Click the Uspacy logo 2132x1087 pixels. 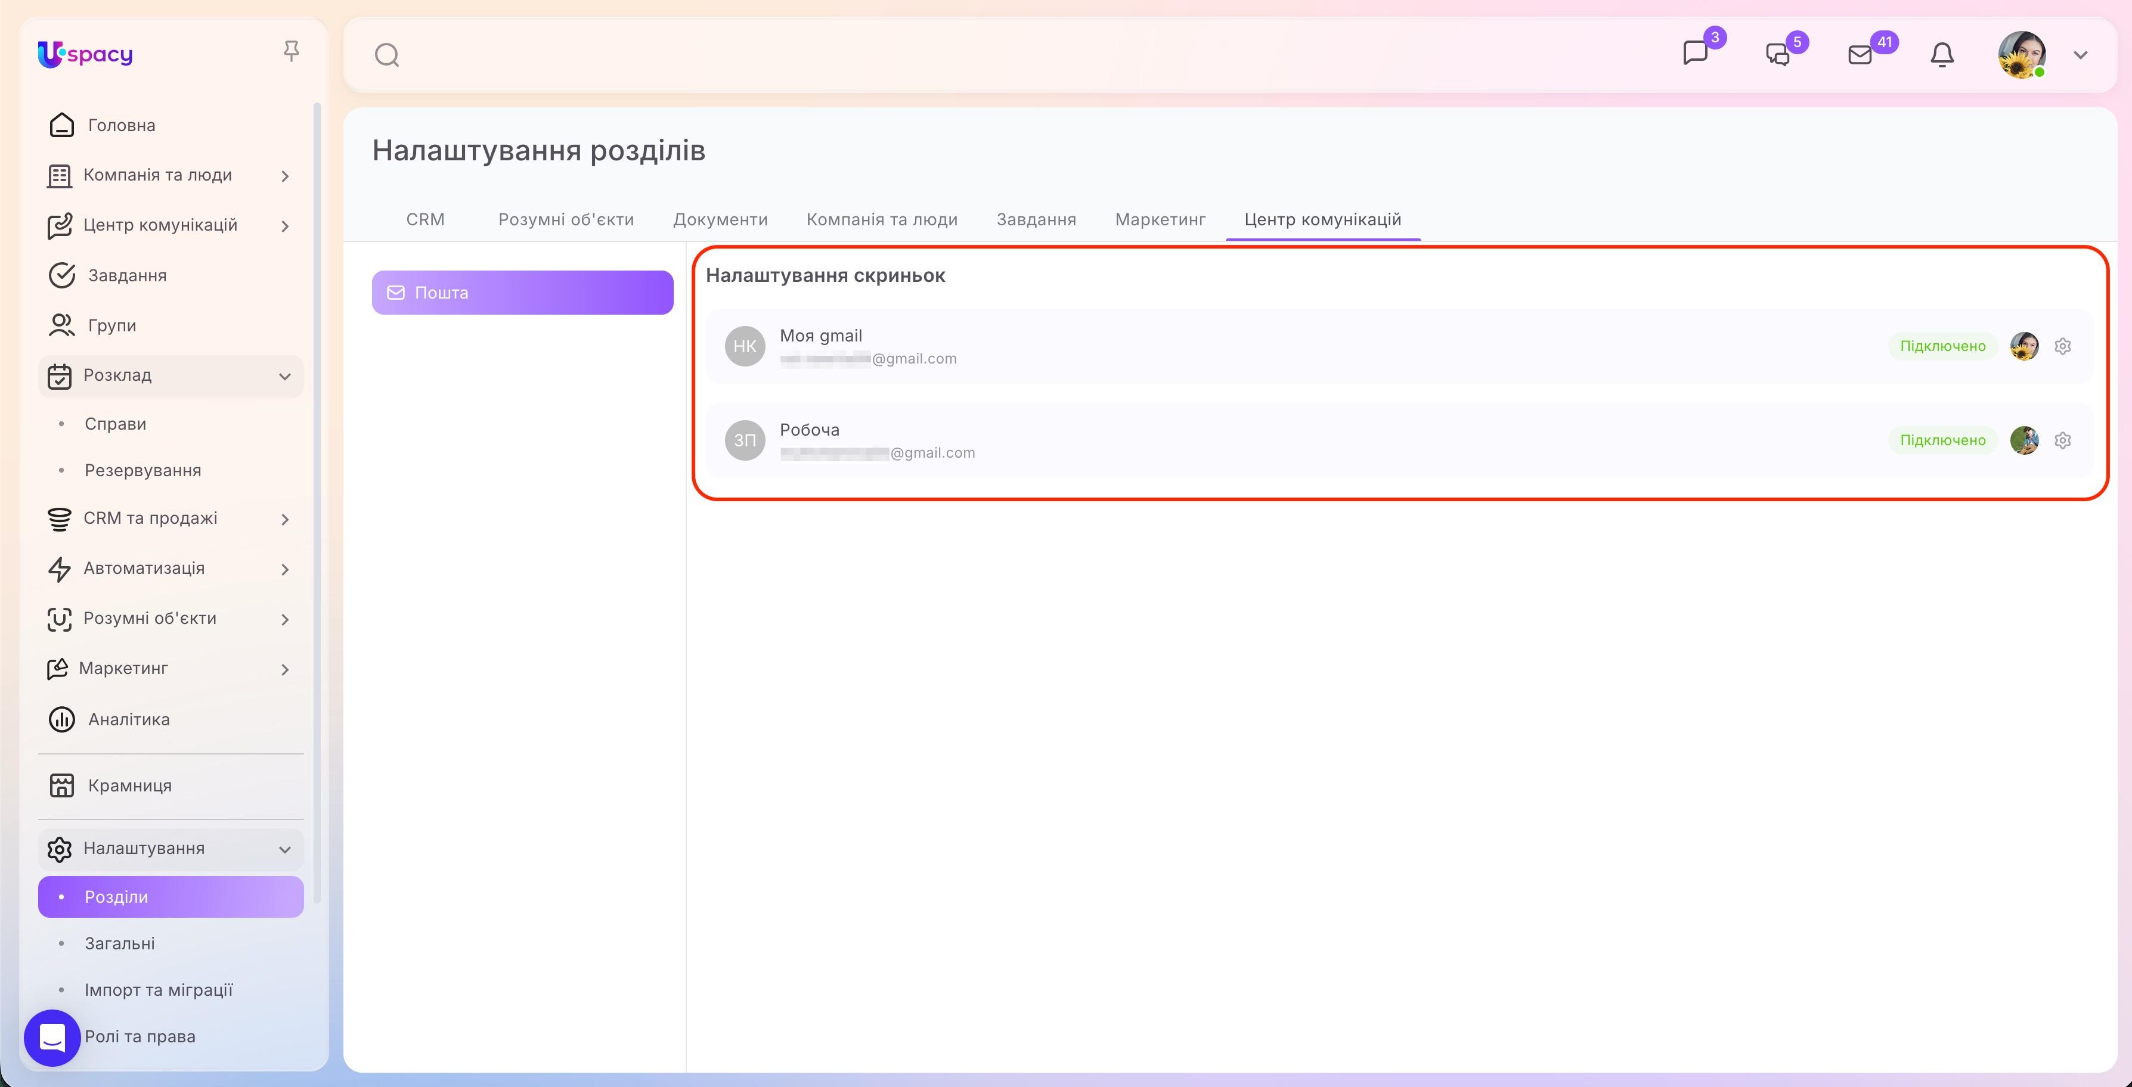point(85,55)
